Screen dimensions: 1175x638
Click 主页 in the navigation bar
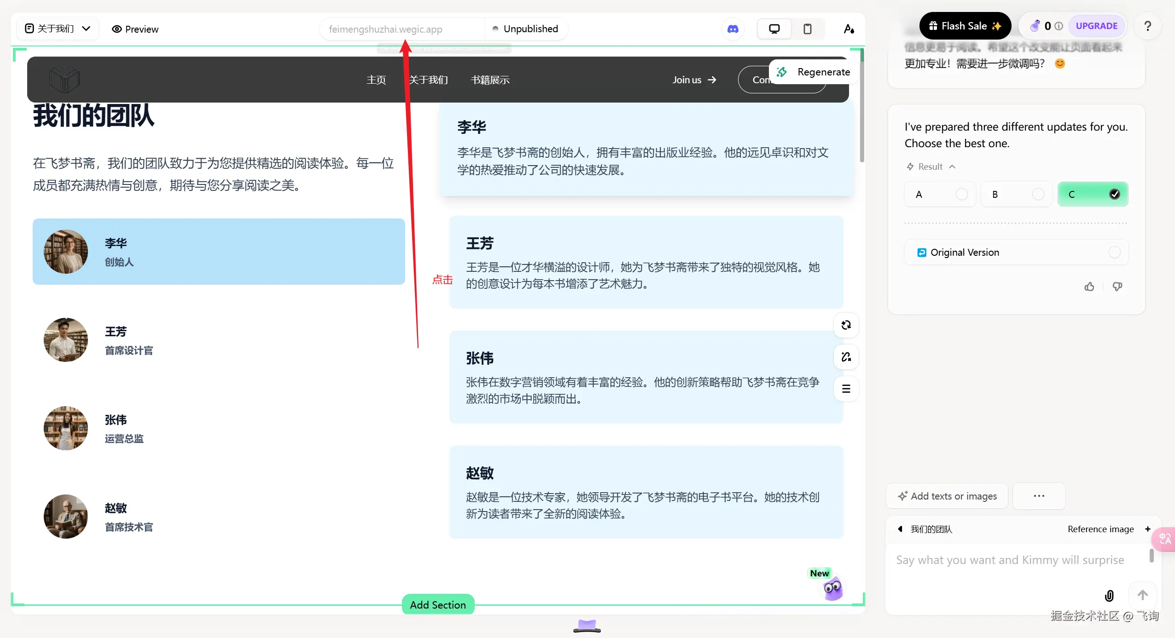[376, 80]
